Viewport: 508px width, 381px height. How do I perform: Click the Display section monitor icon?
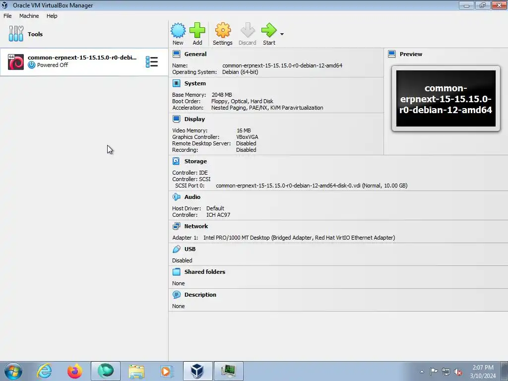click(x=176, y=119)
